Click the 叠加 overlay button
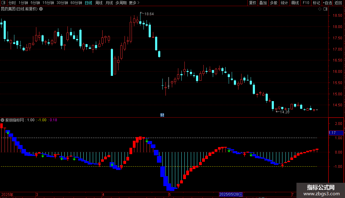345x198 pixels. 263,3
